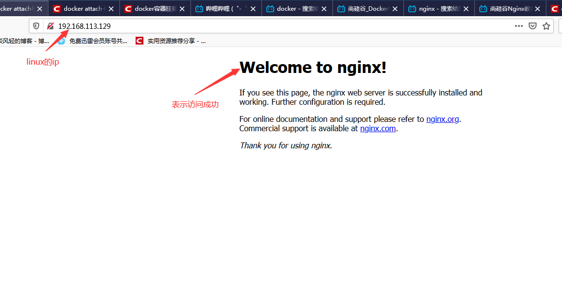
Task: Close the "nginx - 搜索" tab
Action: pos(466,9)
